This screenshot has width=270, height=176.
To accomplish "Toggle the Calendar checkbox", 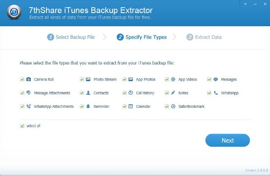I will pyautogui.click(x=124, y=107).
